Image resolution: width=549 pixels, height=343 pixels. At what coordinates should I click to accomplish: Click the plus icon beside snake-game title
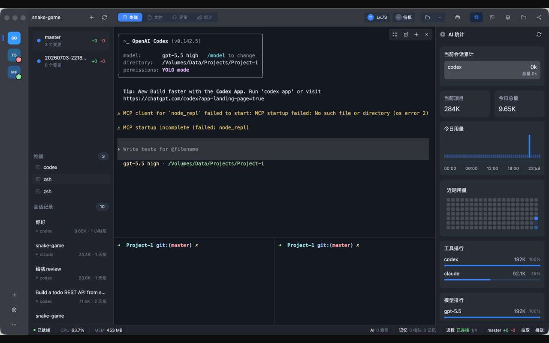(92, 18)
